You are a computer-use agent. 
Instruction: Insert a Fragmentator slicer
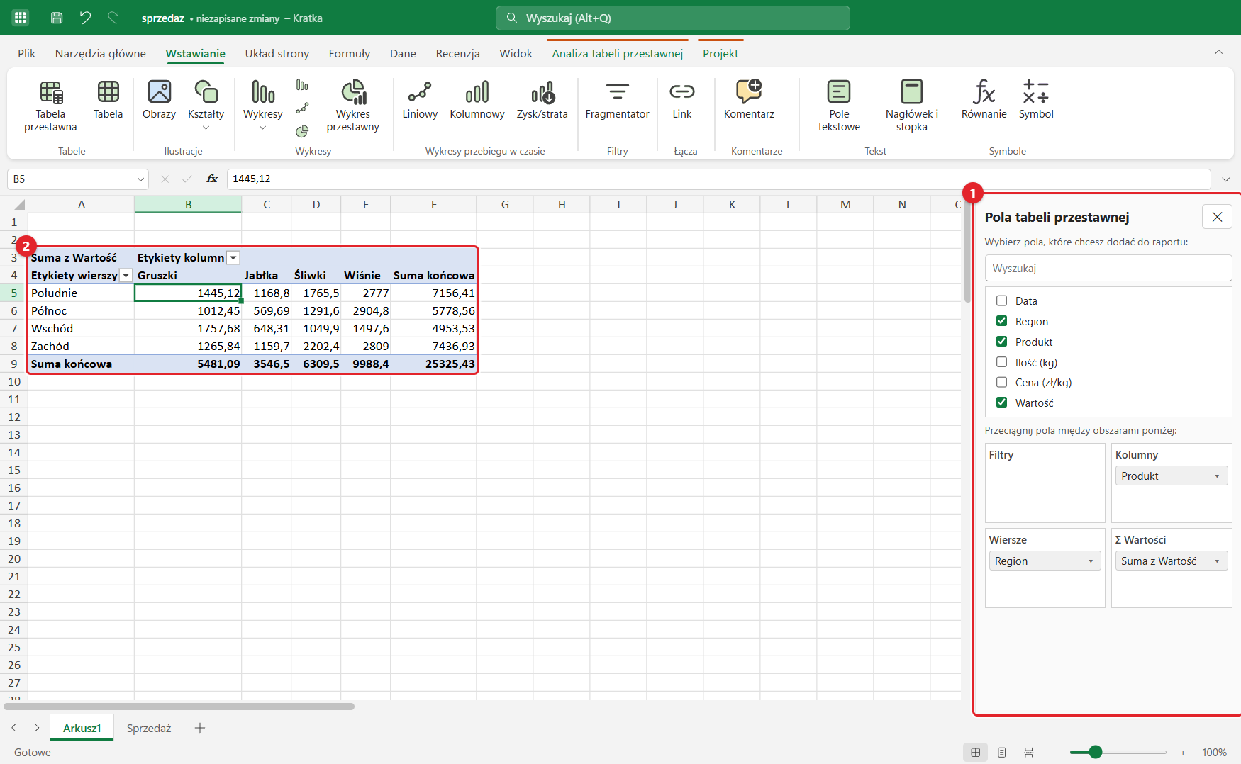[x=617, y=100]
